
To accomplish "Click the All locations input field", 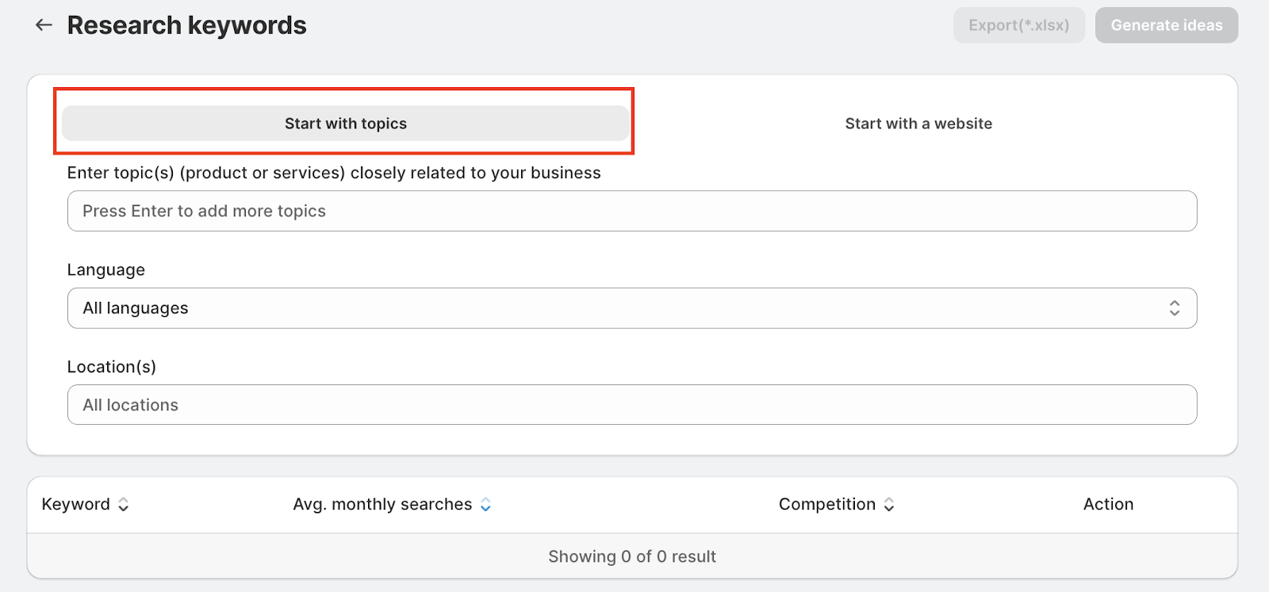I will pyautogui.click(x=631, y=405).
